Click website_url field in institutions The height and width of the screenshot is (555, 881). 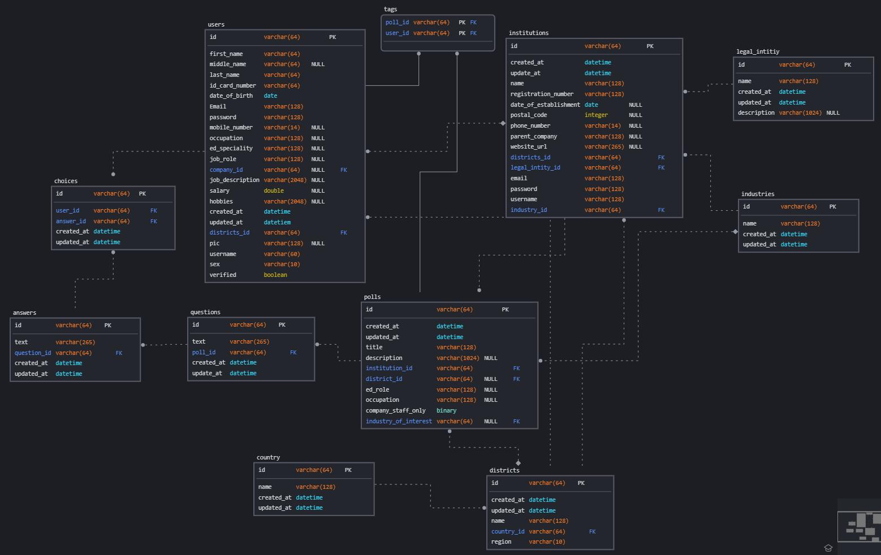point(594,147)
